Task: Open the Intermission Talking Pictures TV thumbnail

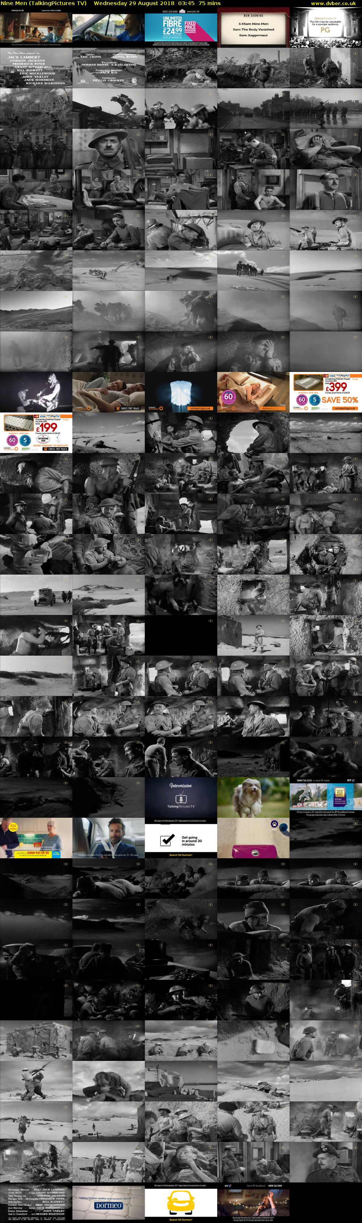Action: click(181, 797)
